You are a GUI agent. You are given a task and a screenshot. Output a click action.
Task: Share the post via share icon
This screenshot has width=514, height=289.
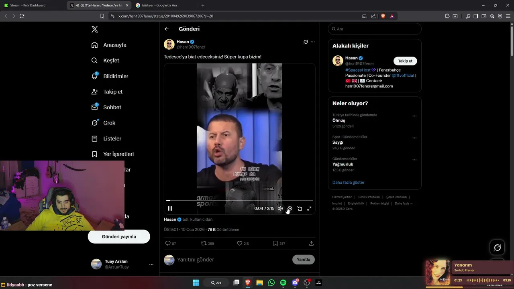coord(311,243)
